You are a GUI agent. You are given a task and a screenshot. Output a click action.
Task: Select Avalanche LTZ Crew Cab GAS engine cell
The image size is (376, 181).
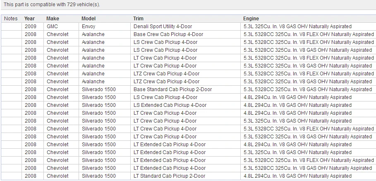pyautogui.click(x=308, y=82)
